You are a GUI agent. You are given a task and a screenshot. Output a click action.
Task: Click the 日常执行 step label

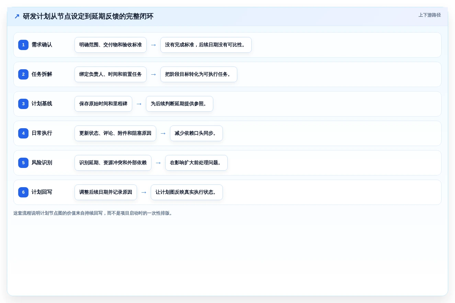pos(42,133)
